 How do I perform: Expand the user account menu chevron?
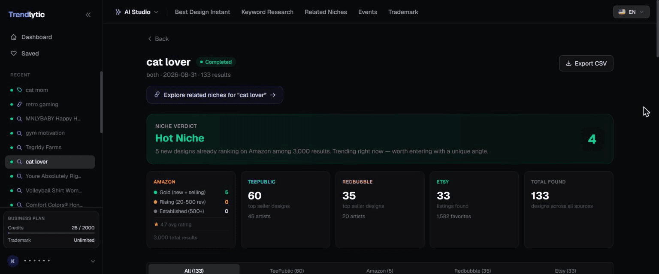pyautogui.click(x=93, y=261)
